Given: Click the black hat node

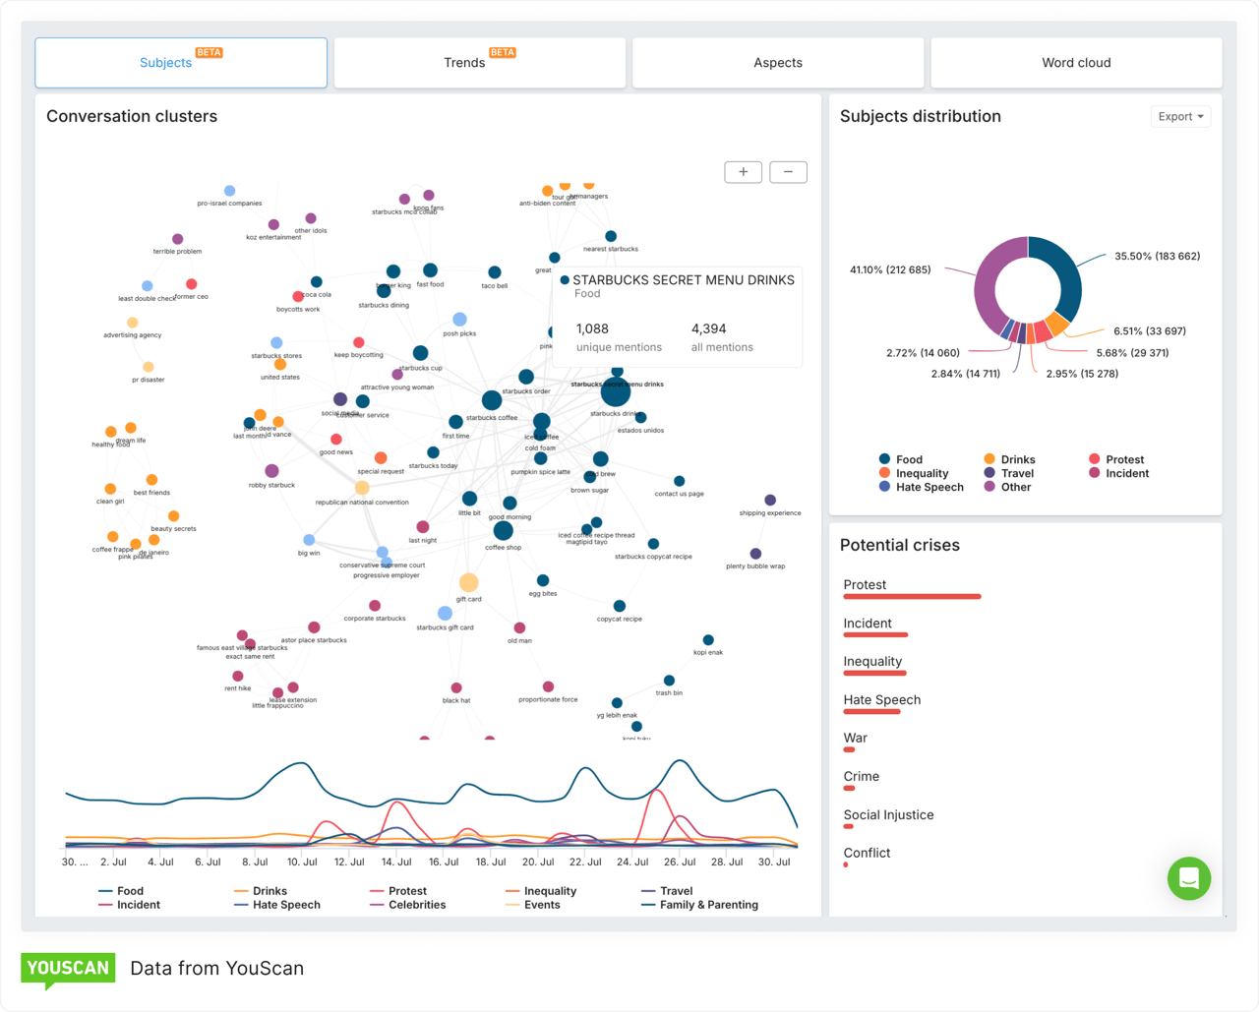Looking at the screenshot, I should point(456,687).
